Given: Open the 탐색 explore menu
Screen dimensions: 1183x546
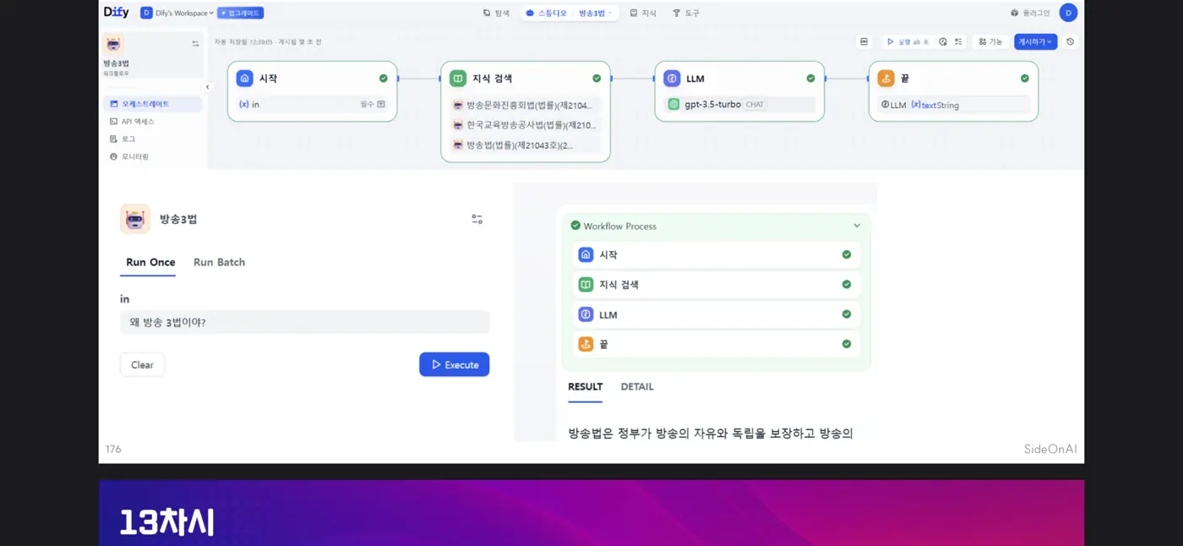Looking at the screenshot, I should 496,13.
